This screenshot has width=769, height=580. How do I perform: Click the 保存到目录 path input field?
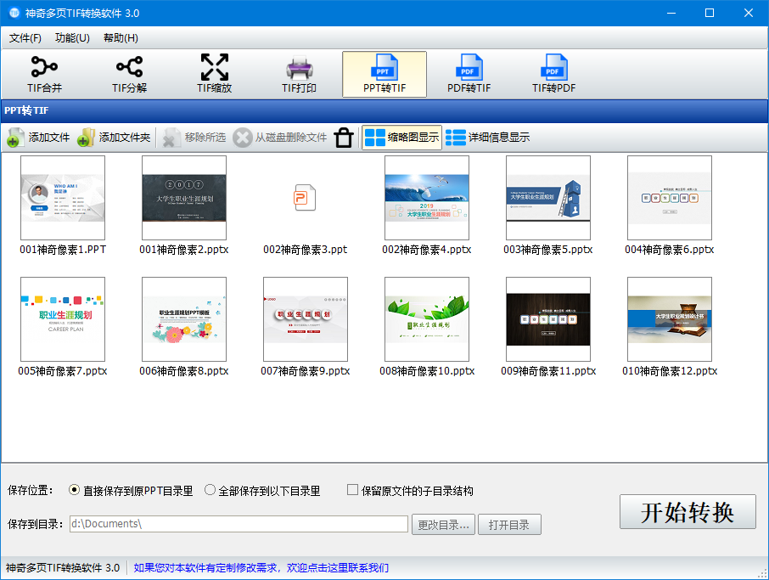tap(239, 524)
